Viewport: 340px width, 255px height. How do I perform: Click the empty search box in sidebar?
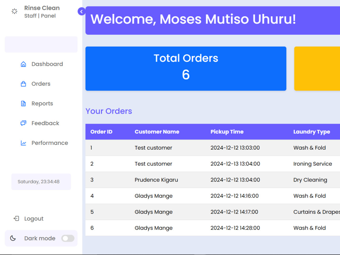41,45
